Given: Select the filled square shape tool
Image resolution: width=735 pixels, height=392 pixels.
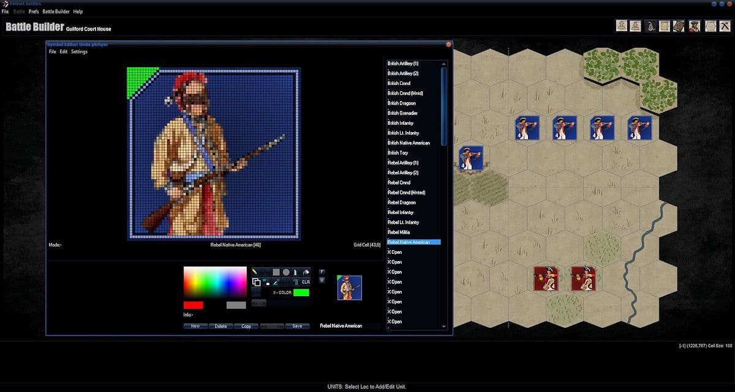Looking at the screenshot, I should [276, 272].
